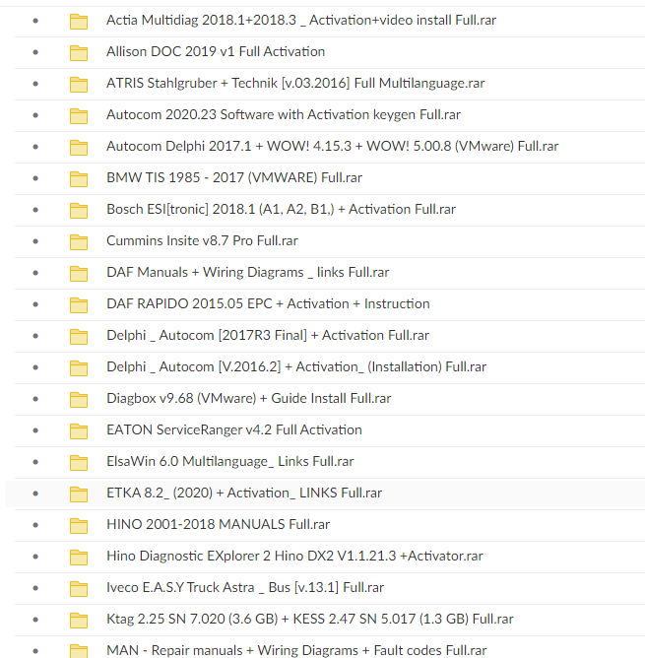Screen dimensions: 645x658
Task: Click the folder icon beside Allison DOC 2019
Action: coord(79,52)
